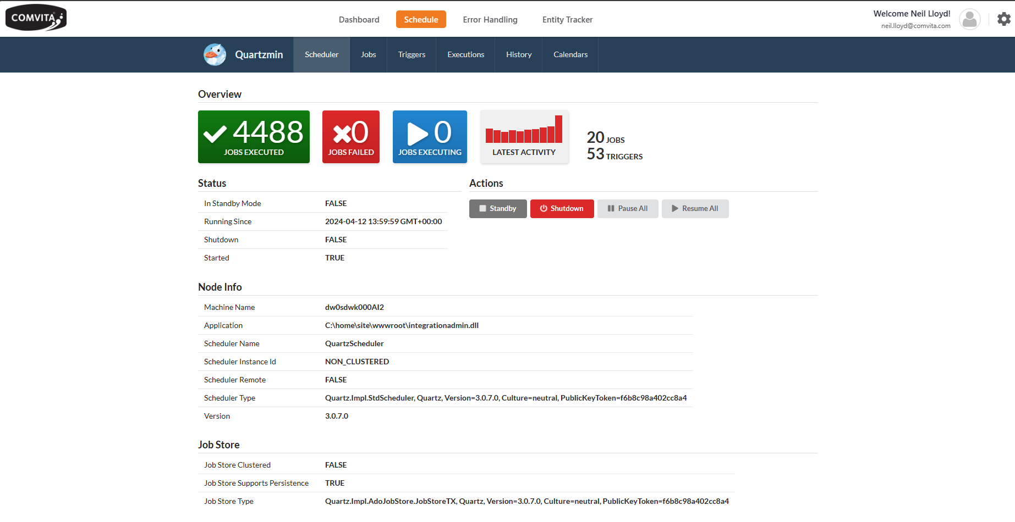1015x522 pixels.
Task: Pause All triggers
Action: [628, 209]
